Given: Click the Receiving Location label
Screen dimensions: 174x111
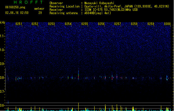Looking at the screenshot, I should pos(64,6).
